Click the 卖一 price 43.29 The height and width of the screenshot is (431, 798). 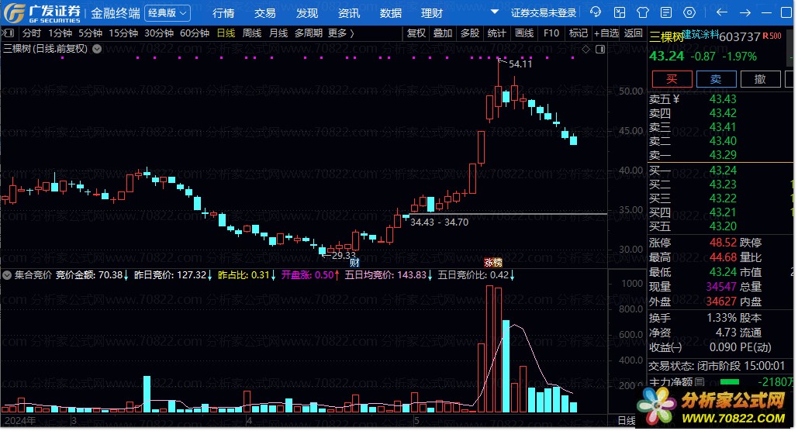click(x=723, y=155)
